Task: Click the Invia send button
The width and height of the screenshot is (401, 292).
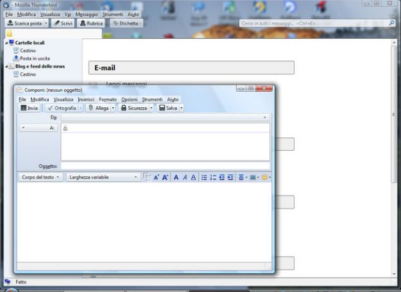Action: 30,108
